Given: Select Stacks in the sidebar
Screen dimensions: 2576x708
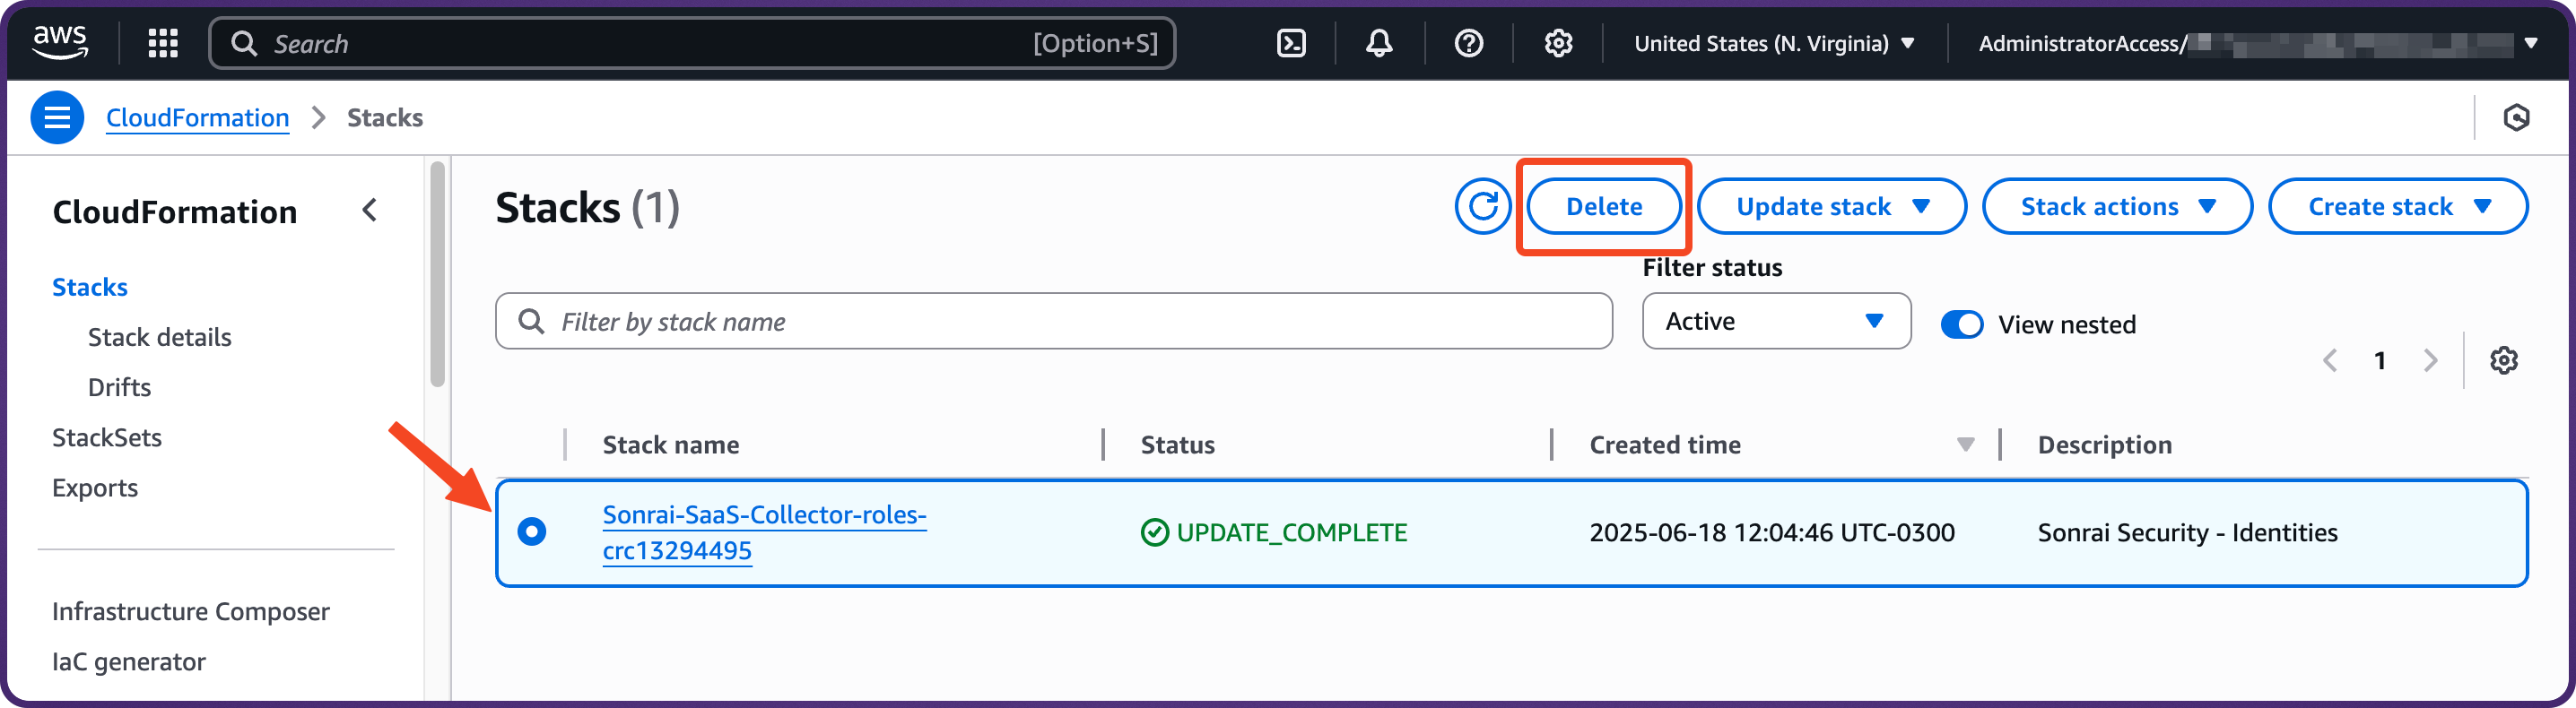Looking at the screenshot, I should (90, 288).
